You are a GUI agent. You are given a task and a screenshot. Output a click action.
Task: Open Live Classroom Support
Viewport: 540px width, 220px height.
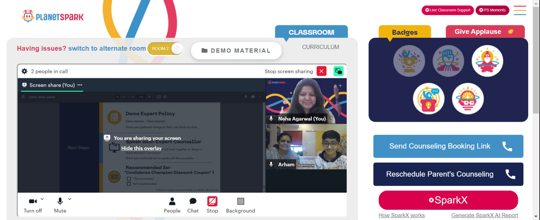coord(448,10)
